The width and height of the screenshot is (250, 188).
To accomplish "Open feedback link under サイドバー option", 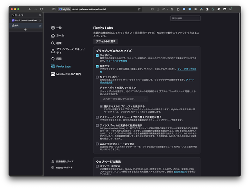I will point(117,61).
